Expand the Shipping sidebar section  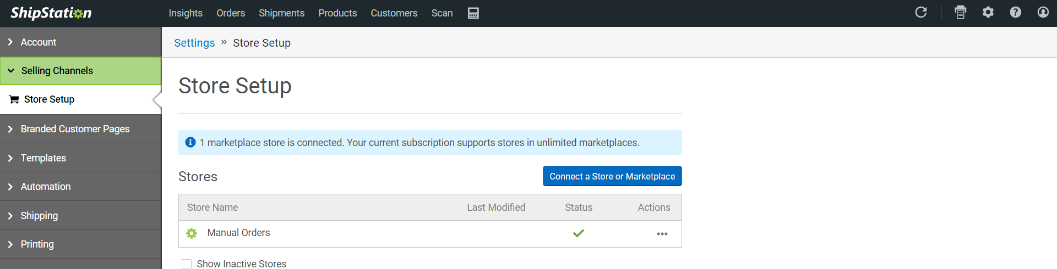click(x=39, y=216)
